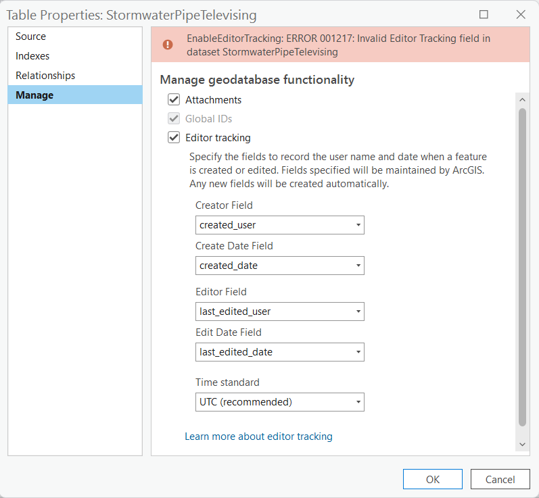The image size is (539, 498).
Task: Toggle the Global IDs checkbox
Action: tap(174, 119)
